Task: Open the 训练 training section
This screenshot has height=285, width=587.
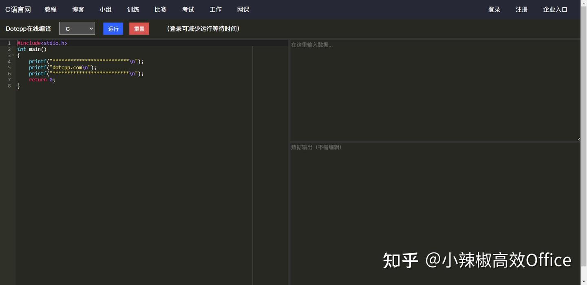Action: (133, 9)
